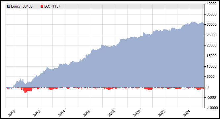The image size is (220, 119).
Task: Select the 'Equity: 30430' legend text
Action: (22, 7)
